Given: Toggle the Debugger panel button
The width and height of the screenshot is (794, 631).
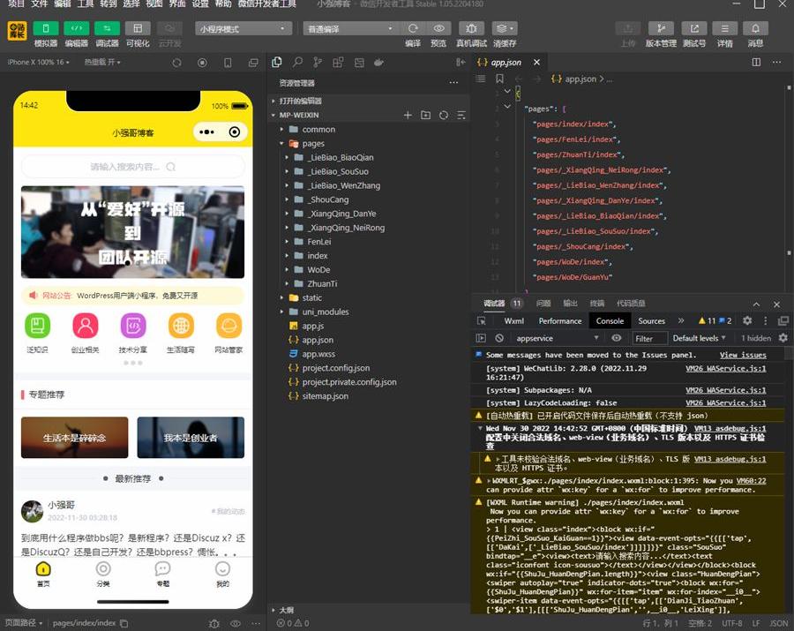Looking at the screenshot, I should [x=107, y=28].
